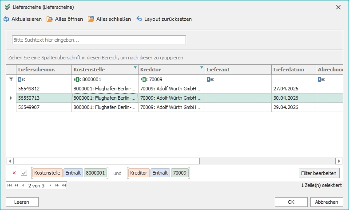Close the Lieferscheine dialog window

tap(338, 7)
